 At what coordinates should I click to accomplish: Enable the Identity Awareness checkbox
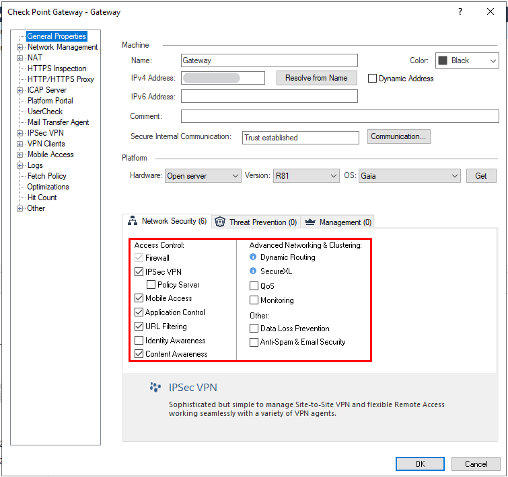click(x=139, y=341)
